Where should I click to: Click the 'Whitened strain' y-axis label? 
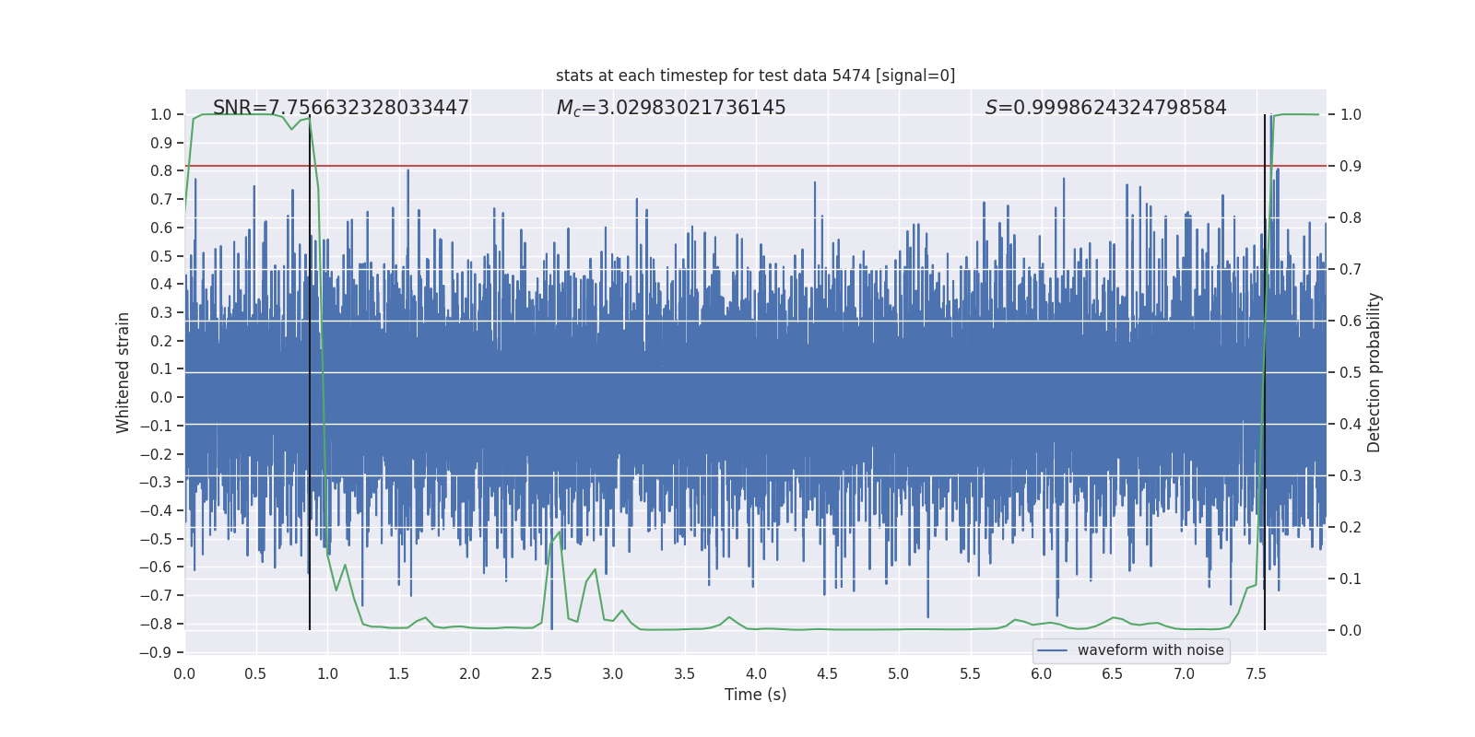[123, 372]
